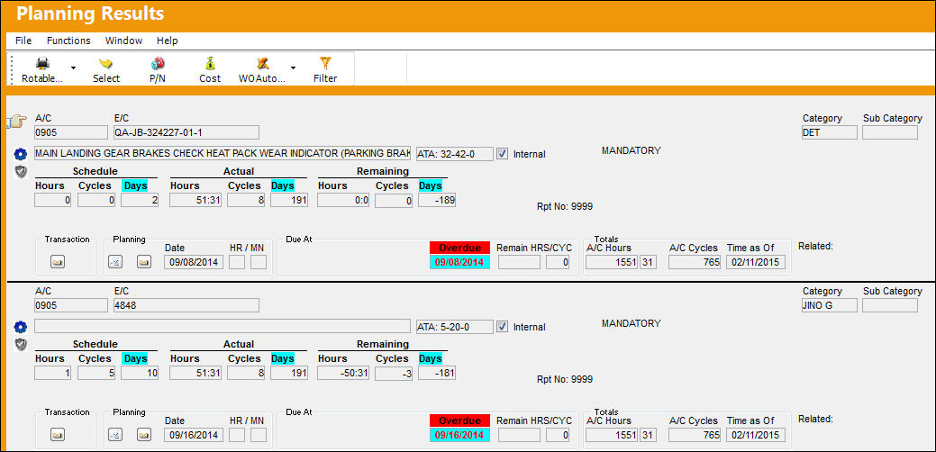Click the empty description field for E/C 4848
This screenshot has height=452, width=936.
pos(223,327)
